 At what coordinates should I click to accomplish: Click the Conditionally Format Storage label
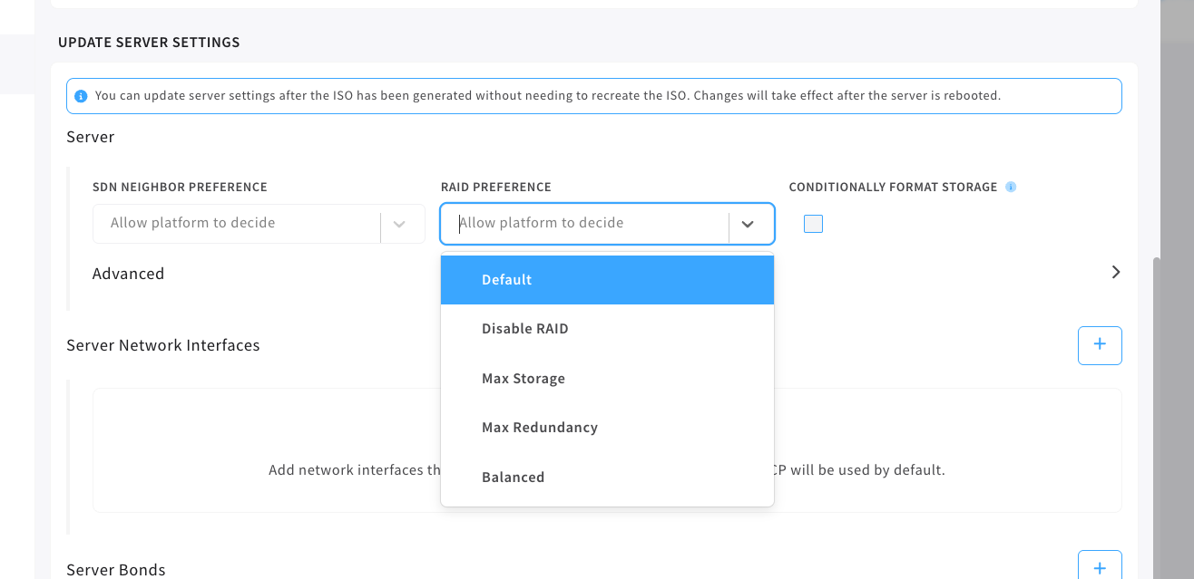point(893,188)
